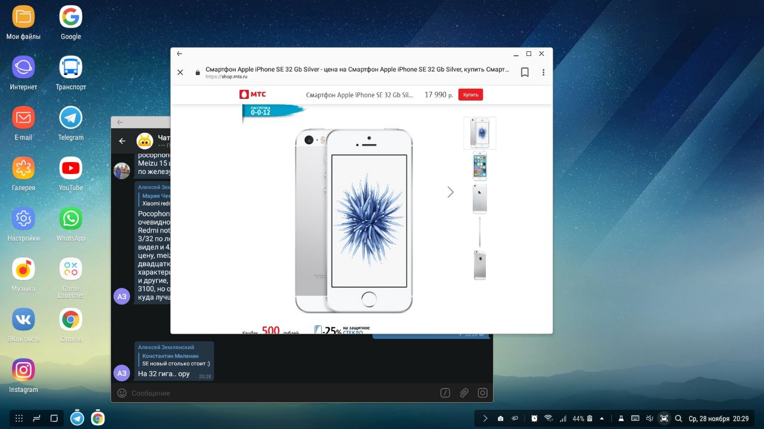The image size is (764, 429).
Task: Launch the Instagram desktop icon
Action: (23, 375)
